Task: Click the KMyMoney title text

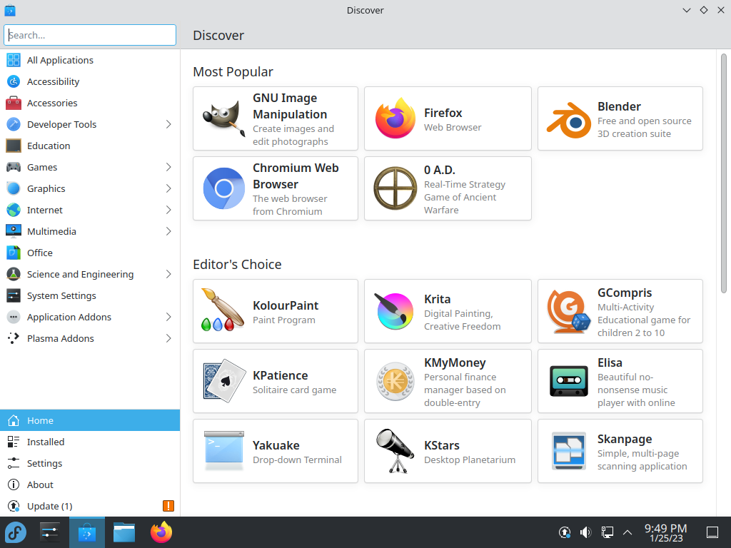Action: [455, 362]
